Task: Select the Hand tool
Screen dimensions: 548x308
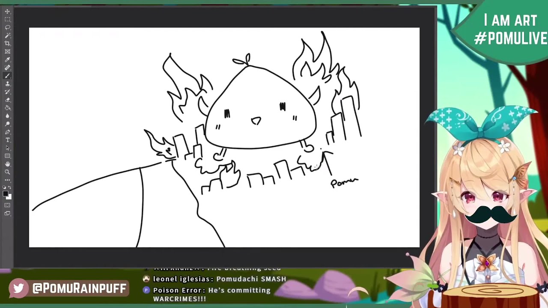Action: point(8,164)
